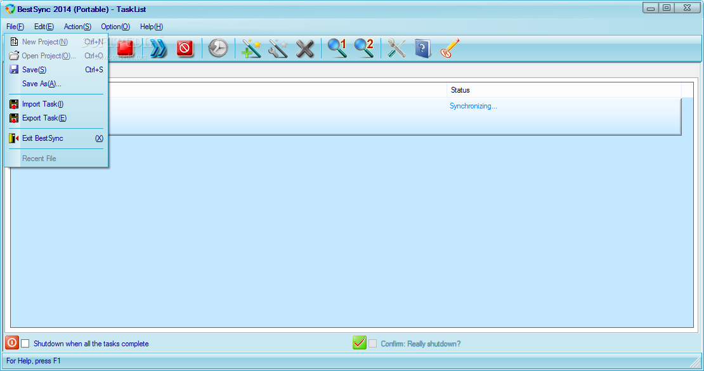This screenshot has height=371, width=704.
Task: Click the wand with green plus icon
Action: coord(251,48)
